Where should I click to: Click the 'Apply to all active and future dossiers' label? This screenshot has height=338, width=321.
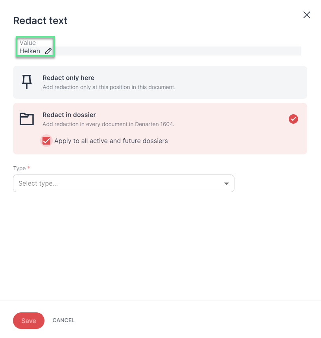[111, 141]
